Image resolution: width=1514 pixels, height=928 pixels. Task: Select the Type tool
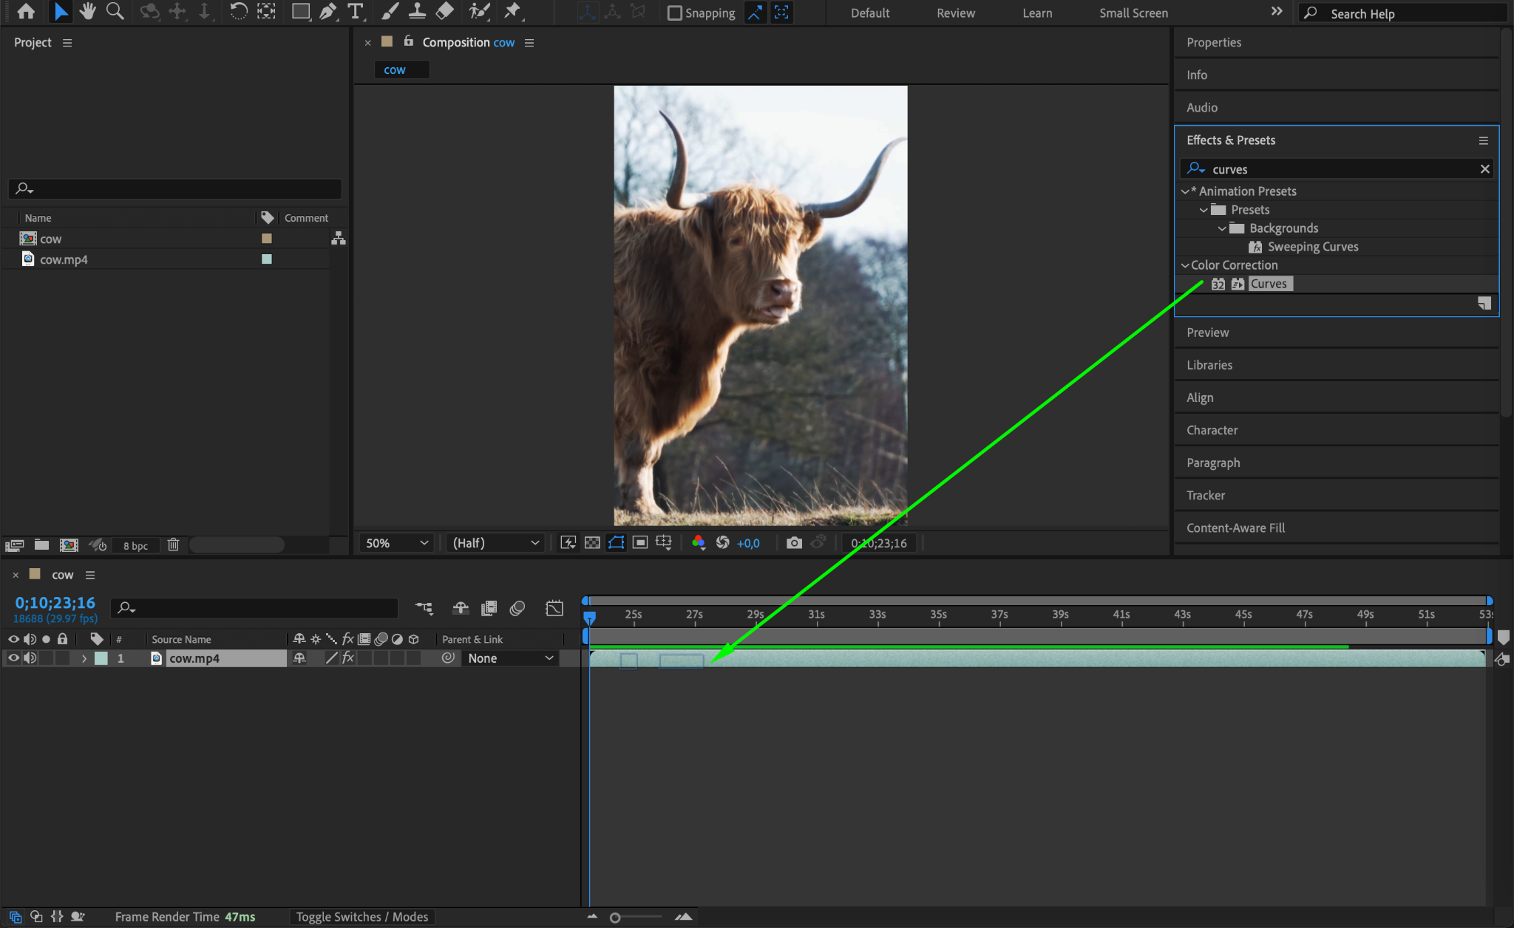click(x=356, y=11)
